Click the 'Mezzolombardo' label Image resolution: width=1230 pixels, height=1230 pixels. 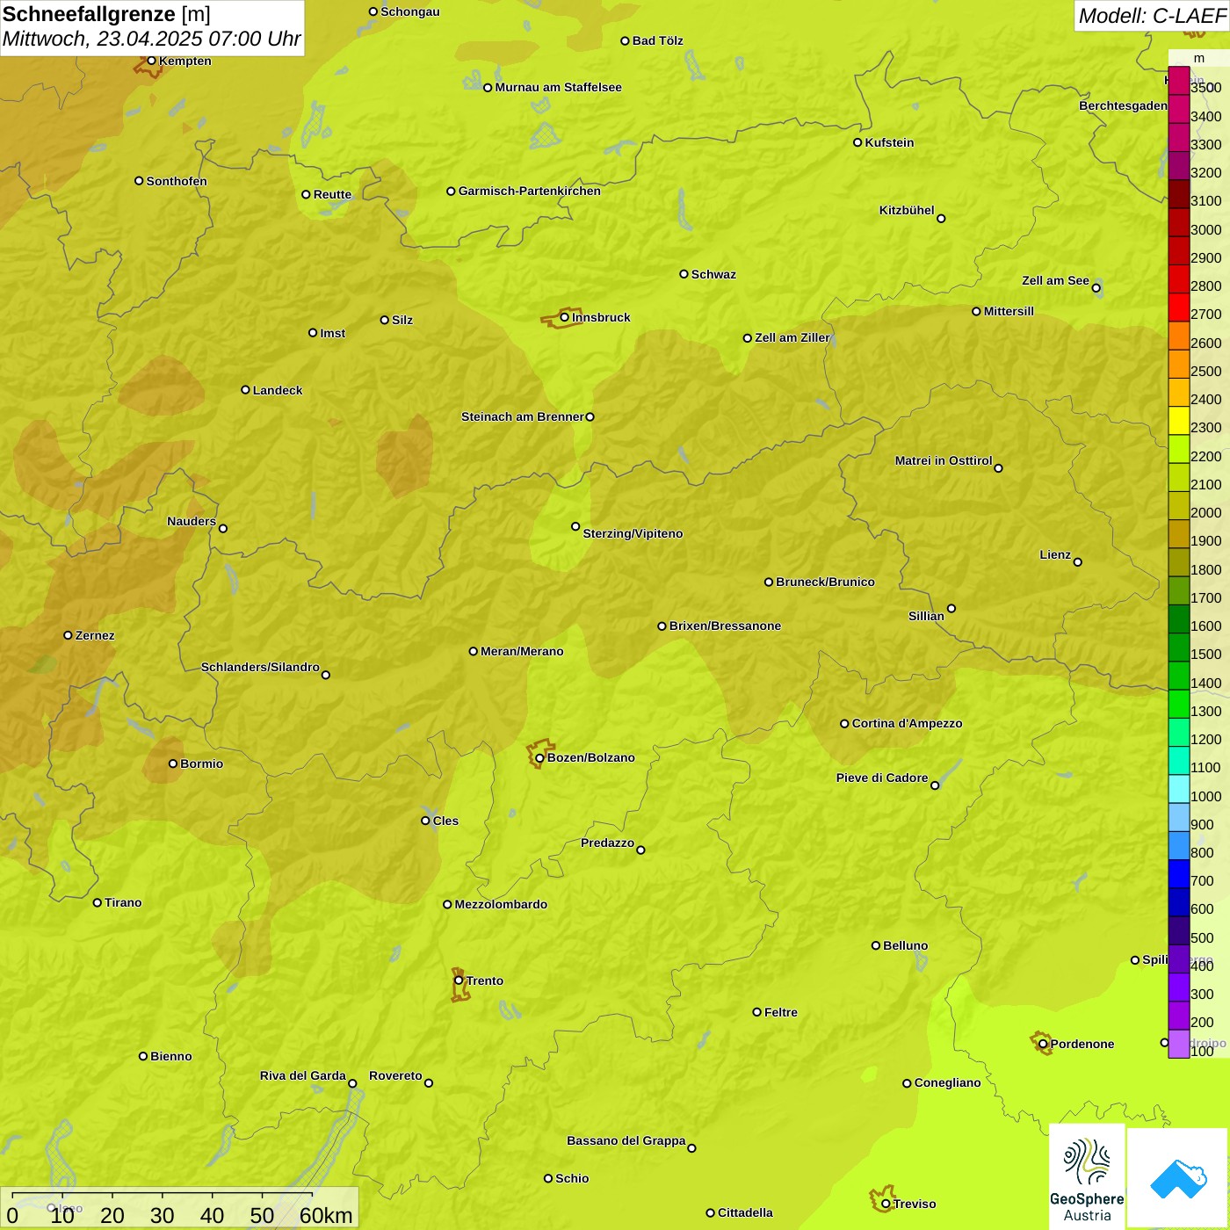tap(501, 904)
